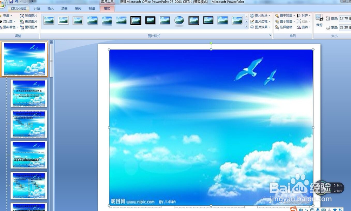
Task: Click the Width (宽度) input field
Action: [345, 27]
